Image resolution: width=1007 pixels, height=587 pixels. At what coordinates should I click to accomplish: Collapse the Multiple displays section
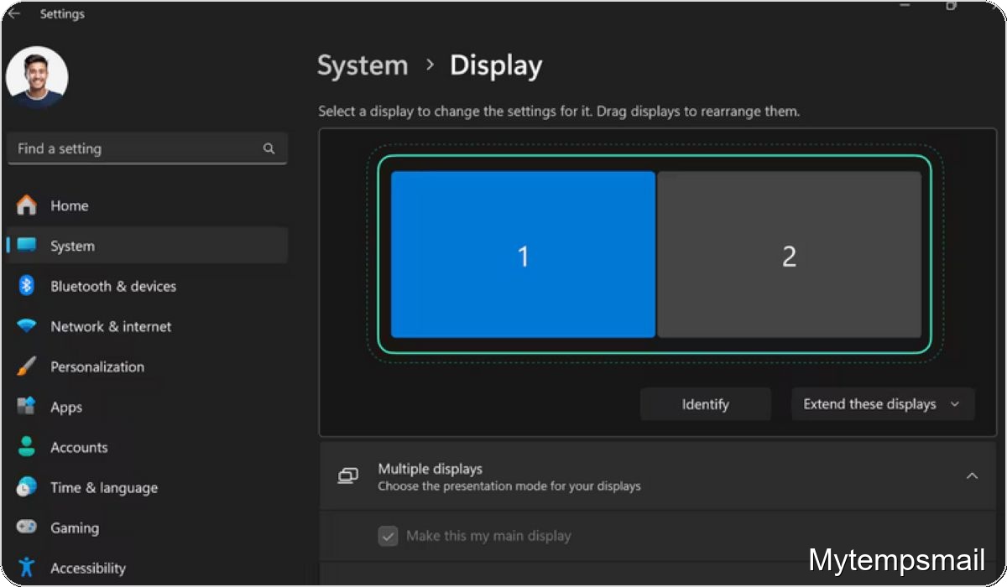click(x=973, y=475)
